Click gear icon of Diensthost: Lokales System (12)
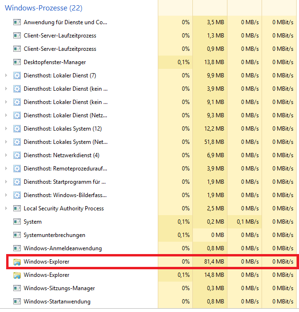 pos(17,129)
